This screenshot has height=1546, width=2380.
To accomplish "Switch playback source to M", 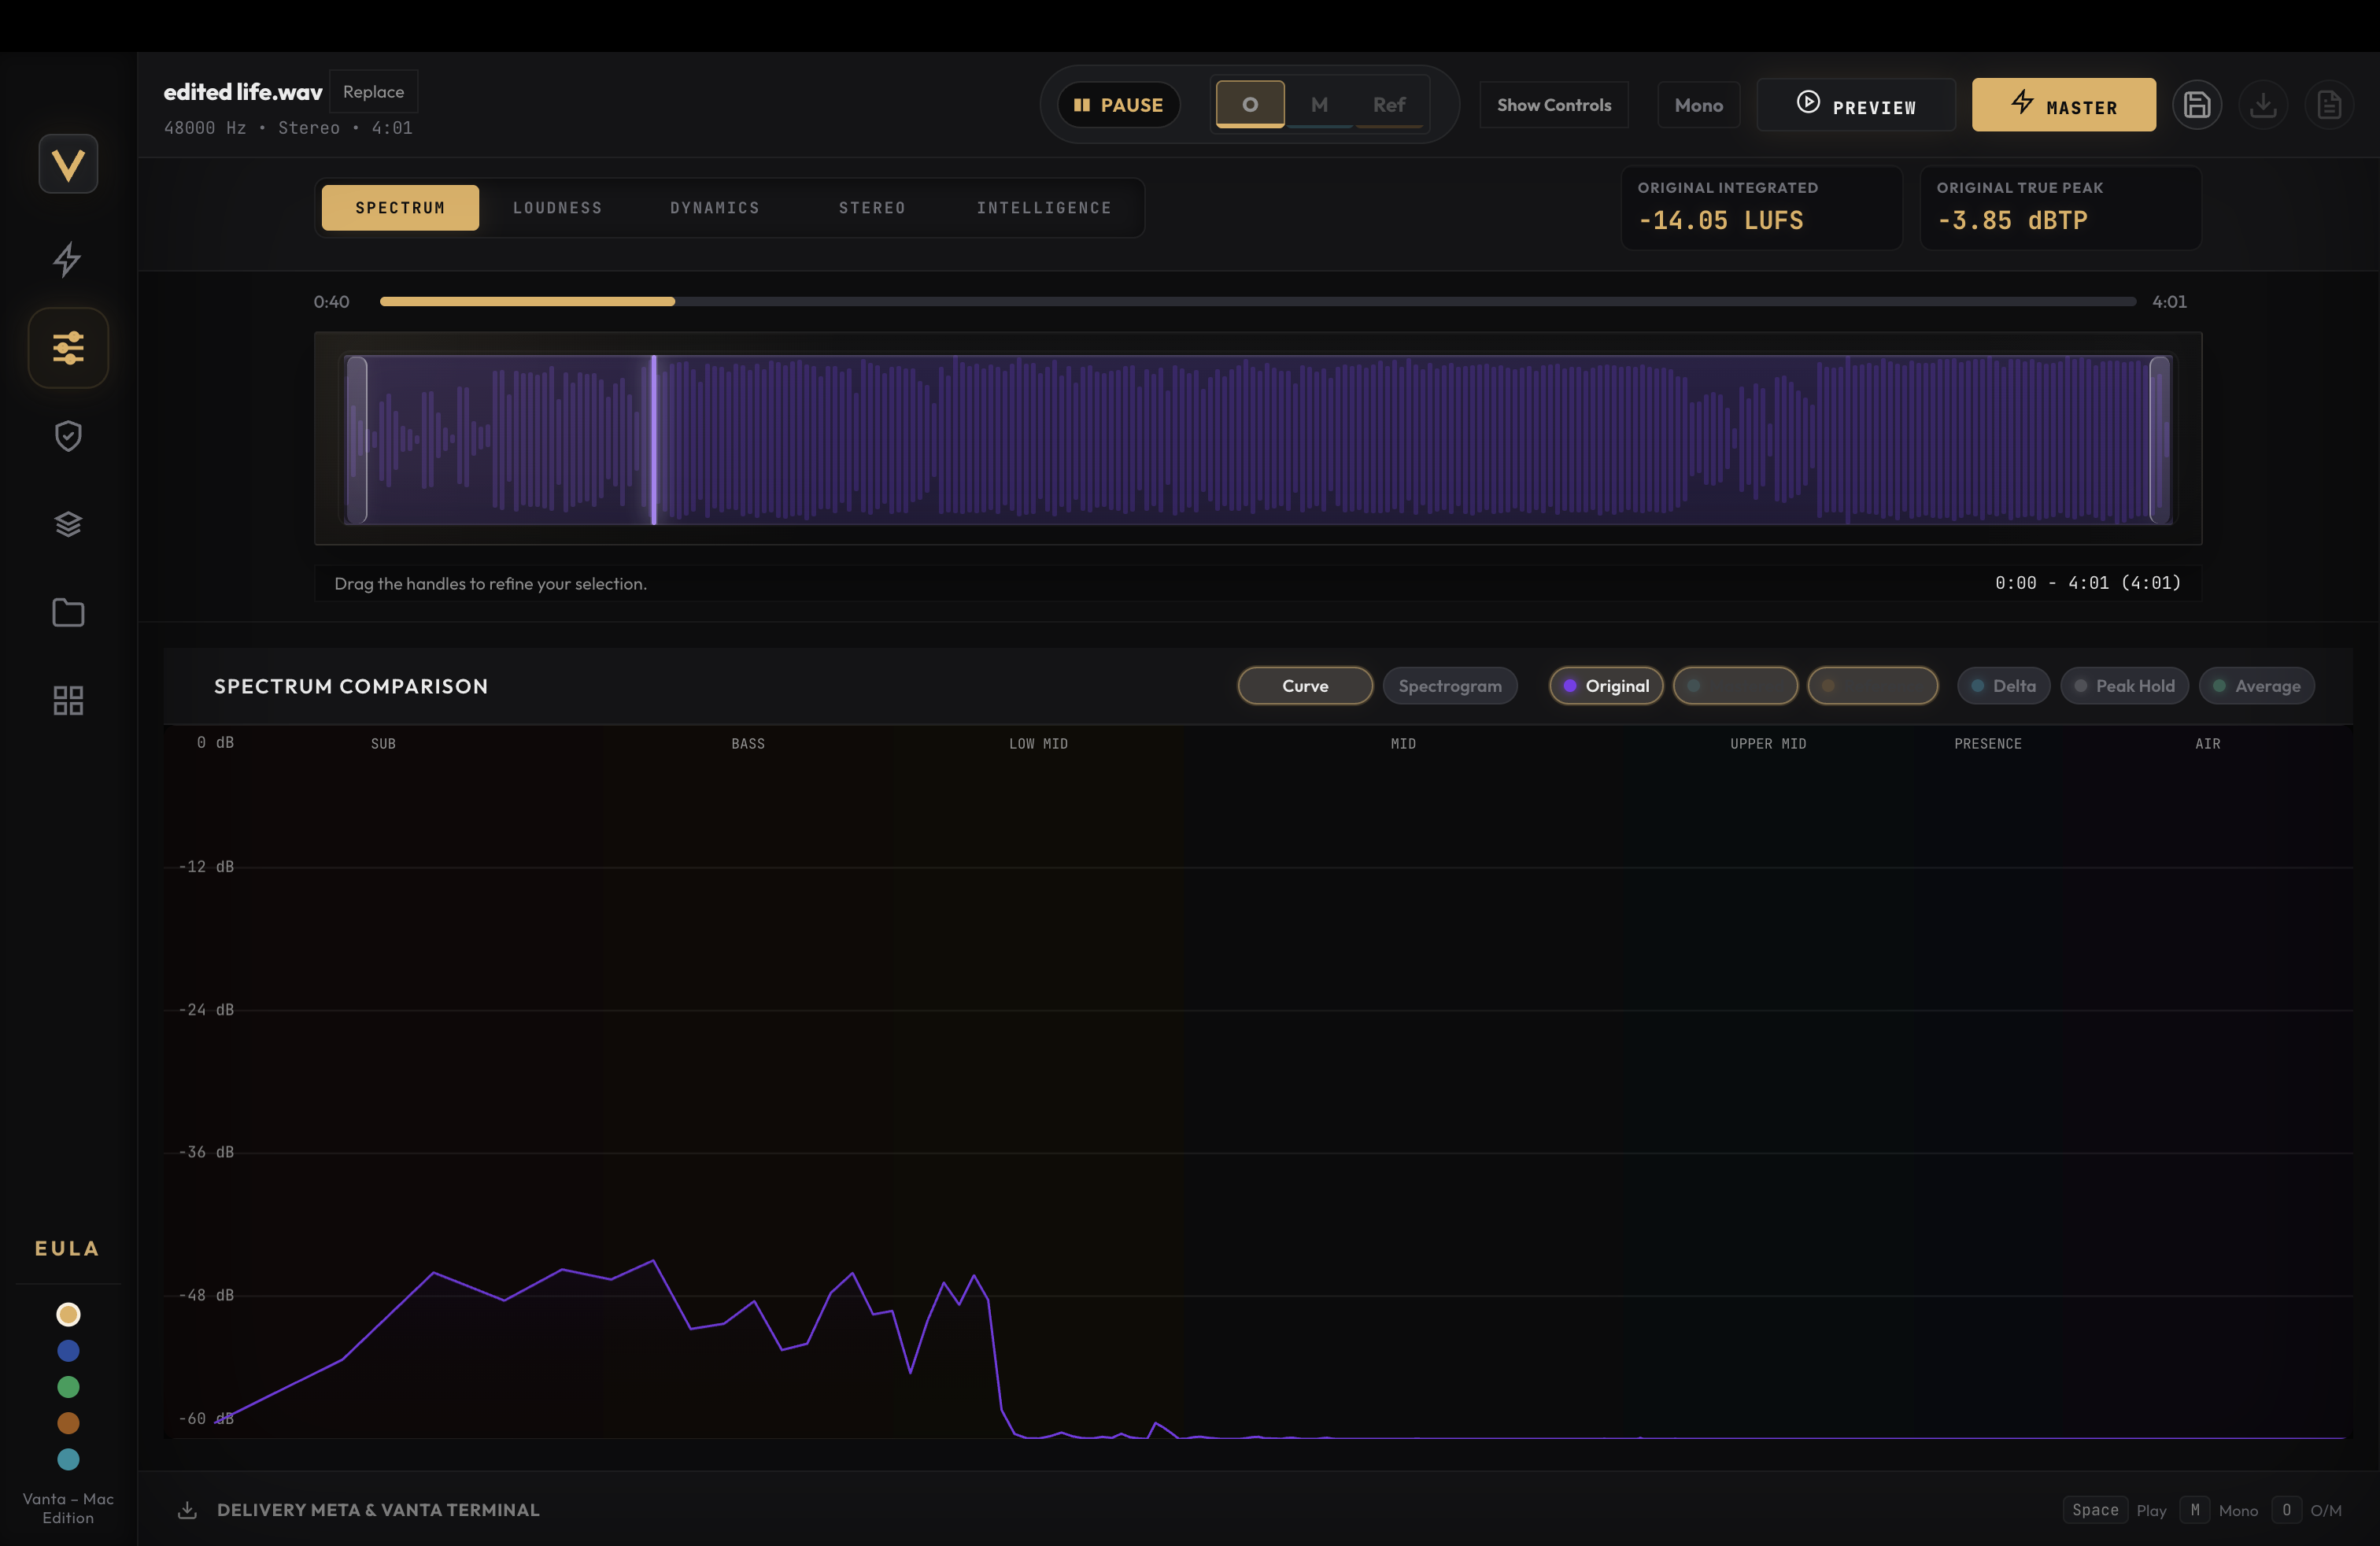I will coord(1319,103).
